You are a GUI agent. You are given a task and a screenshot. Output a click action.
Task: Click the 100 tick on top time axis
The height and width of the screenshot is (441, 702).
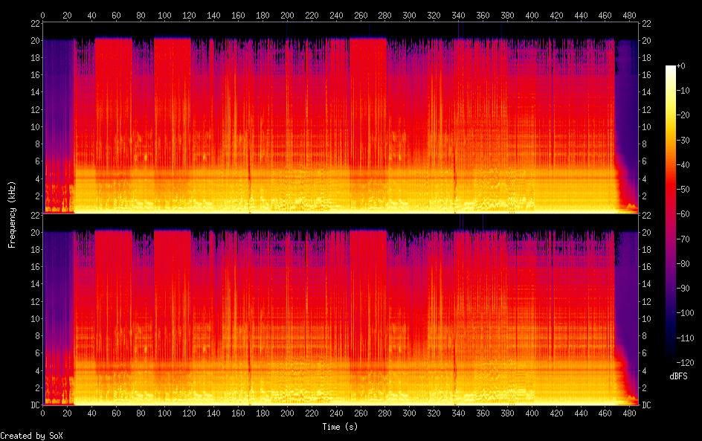pos(165,14)
